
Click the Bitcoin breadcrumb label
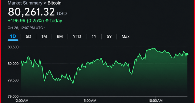(x=54, y=3)
